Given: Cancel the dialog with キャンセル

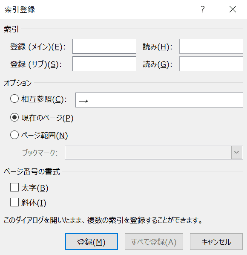Looking at the screenshot, I should click(216, 242).
